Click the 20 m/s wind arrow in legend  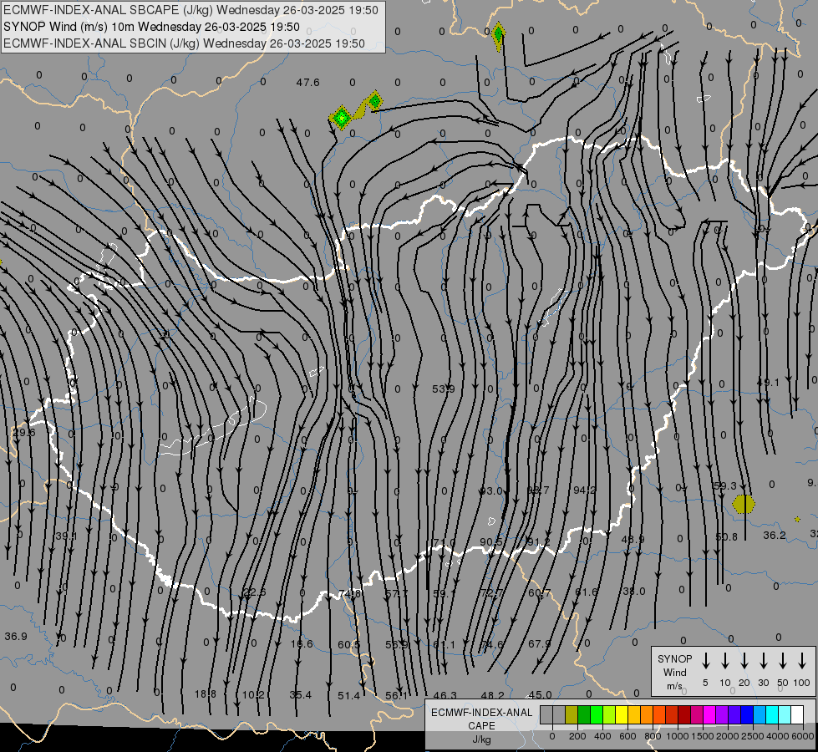tap(744, 661)
